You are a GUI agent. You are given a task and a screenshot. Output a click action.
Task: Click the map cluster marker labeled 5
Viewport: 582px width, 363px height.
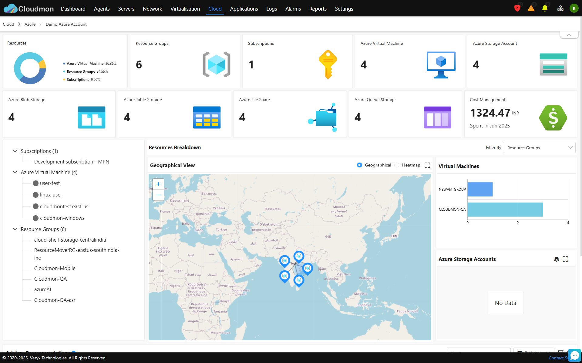[300, 269]
